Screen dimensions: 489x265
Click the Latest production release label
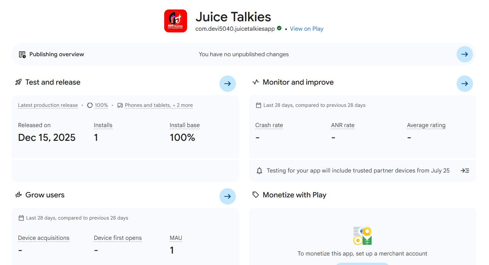click(x=48, y=105)
